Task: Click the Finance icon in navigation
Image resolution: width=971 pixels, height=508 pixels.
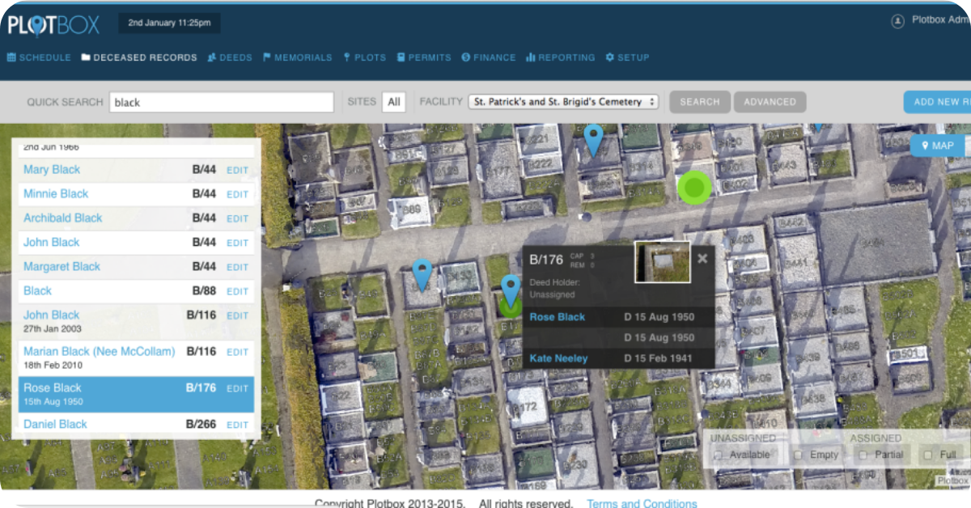Action: pos(466,57)
